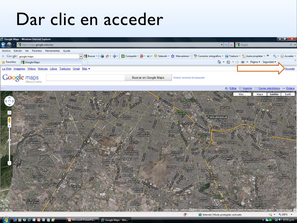Image resolution: width=297 pixels, height=223 pixels.
Task: Open the Más... map layers dropdown
Action: (242, 94)
